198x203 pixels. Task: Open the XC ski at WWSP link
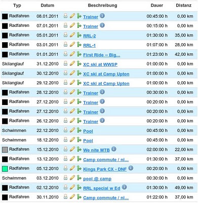click(100, 64)
